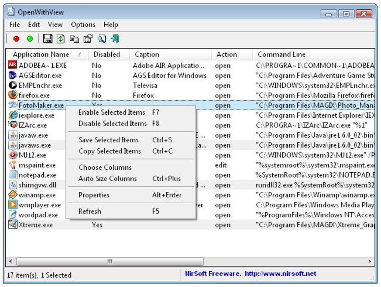Choose Disable Selected Items in context menu
Image resolution: width=381 pixels, height=287 pixels.
[131, 123]
